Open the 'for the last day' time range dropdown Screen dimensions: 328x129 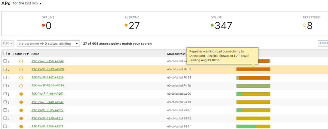point(27,4)
